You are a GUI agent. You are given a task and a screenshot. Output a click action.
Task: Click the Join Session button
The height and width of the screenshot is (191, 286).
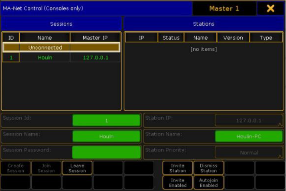tap(46, 168)
